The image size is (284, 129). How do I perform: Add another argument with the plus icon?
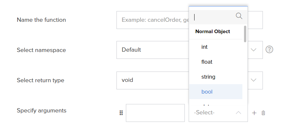[x=254, y=113]
